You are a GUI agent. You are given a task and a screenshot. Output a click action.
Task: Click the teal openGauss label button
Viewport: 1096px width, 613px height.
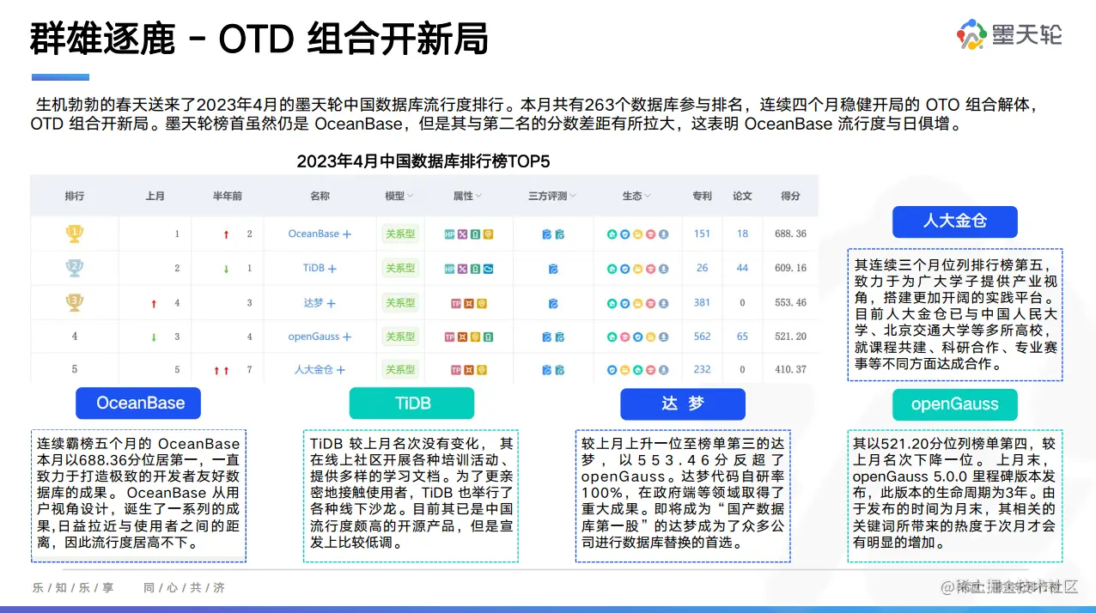[x=954, y=404]
